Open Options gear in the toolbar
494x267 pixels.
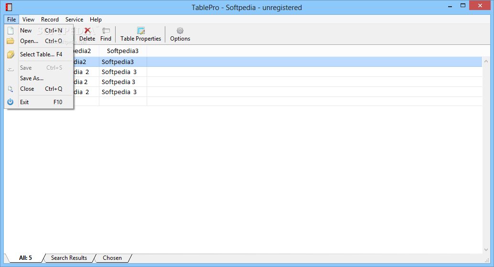(180, 35)
